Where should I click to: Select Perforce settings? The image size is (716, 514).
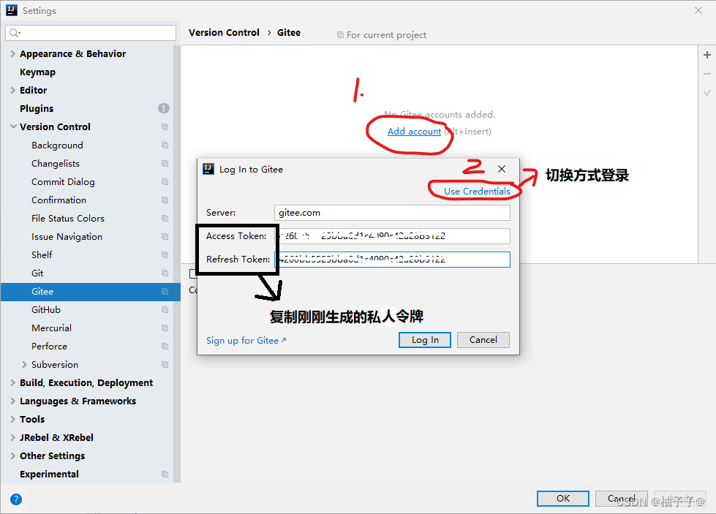click(x=49, y=346)
